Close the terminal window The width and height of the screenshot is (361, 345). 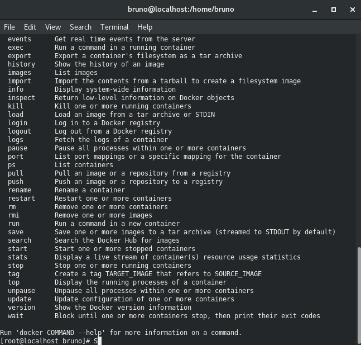[353, 10]
